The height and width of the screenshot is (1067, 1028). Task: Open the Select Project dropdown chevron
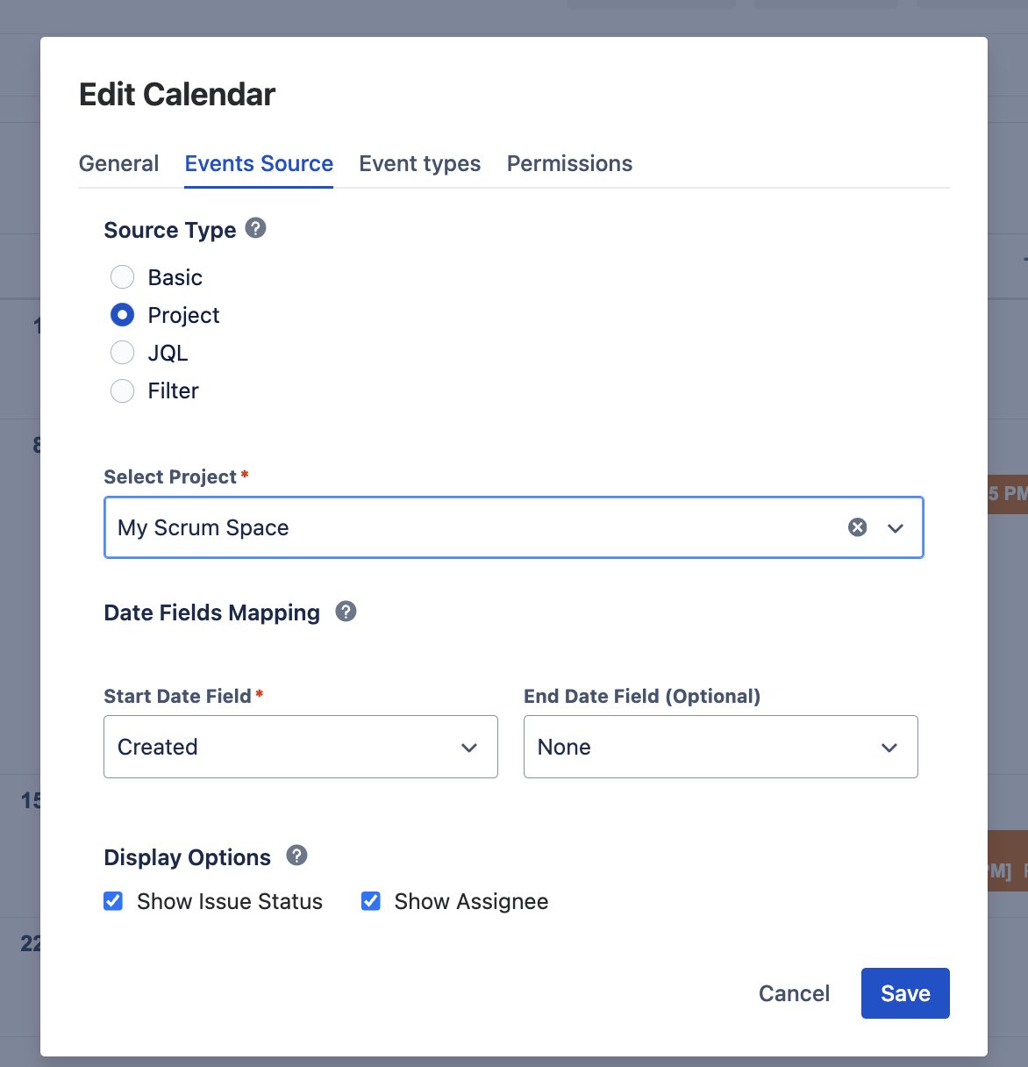click(896, 527)
